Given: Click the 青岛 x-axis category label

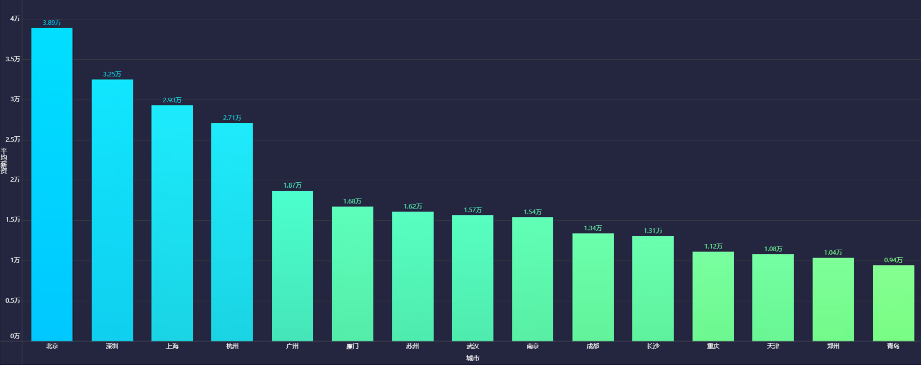Looking at the screenshot, I should (x=894, y=346).
